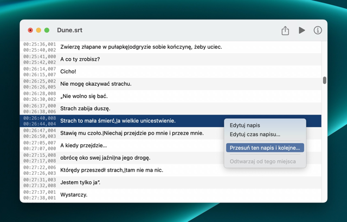Select subtitle "A co ty zrobisz?"
347x222 pixels.
(171, 59)
